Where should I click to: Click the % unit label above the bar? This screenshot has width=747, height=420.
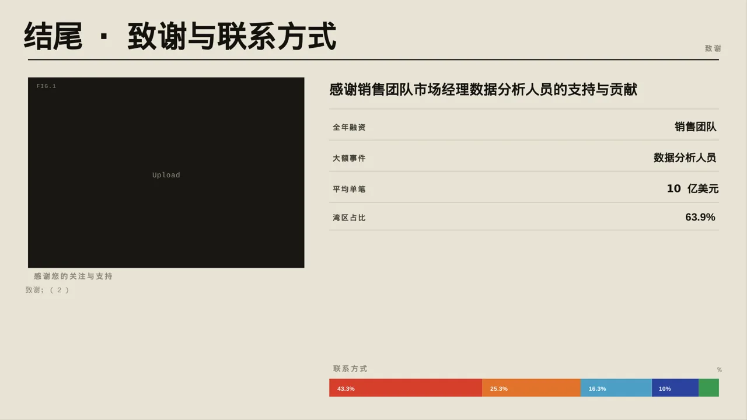(x=719, y=370)
